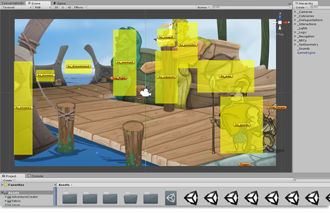Click the Fabric folder icon

[x=9, y=201]
